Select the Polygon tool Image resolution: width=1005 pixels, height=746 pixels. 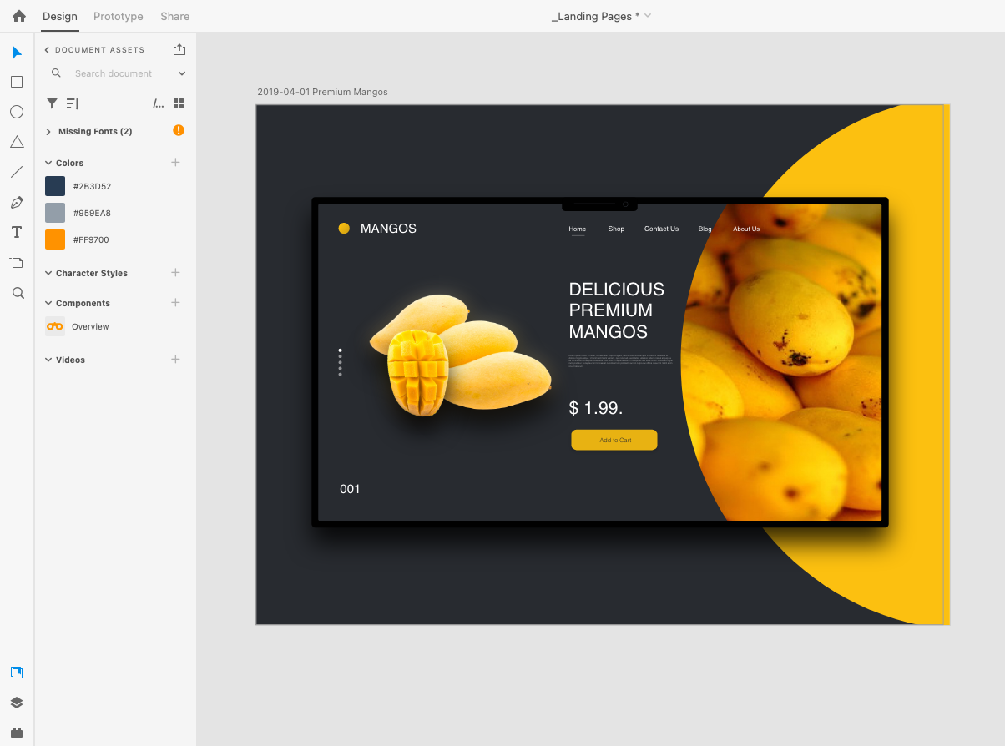coord(16,141)
